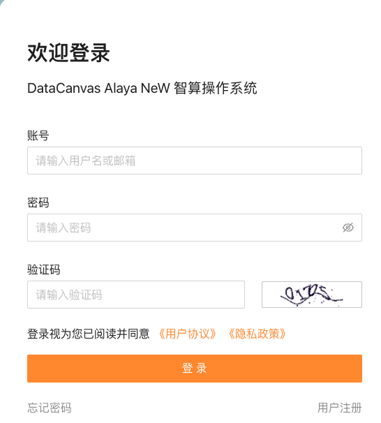The image size is (381, 423).
Task: Focus the 验证码 captcha input field
Action: [x=136, y=295]
